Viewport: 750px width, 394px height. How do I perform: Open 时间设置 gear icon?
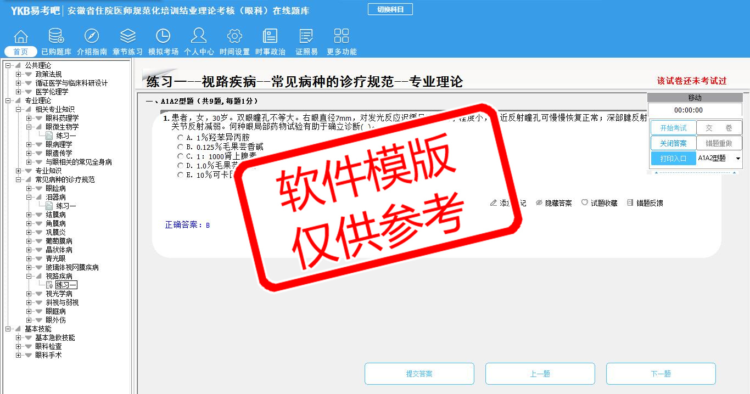pyautogui.click(x=234, y=37)
